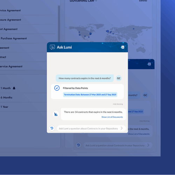Open the Governing Law dropdown chevron

[96, 1]
